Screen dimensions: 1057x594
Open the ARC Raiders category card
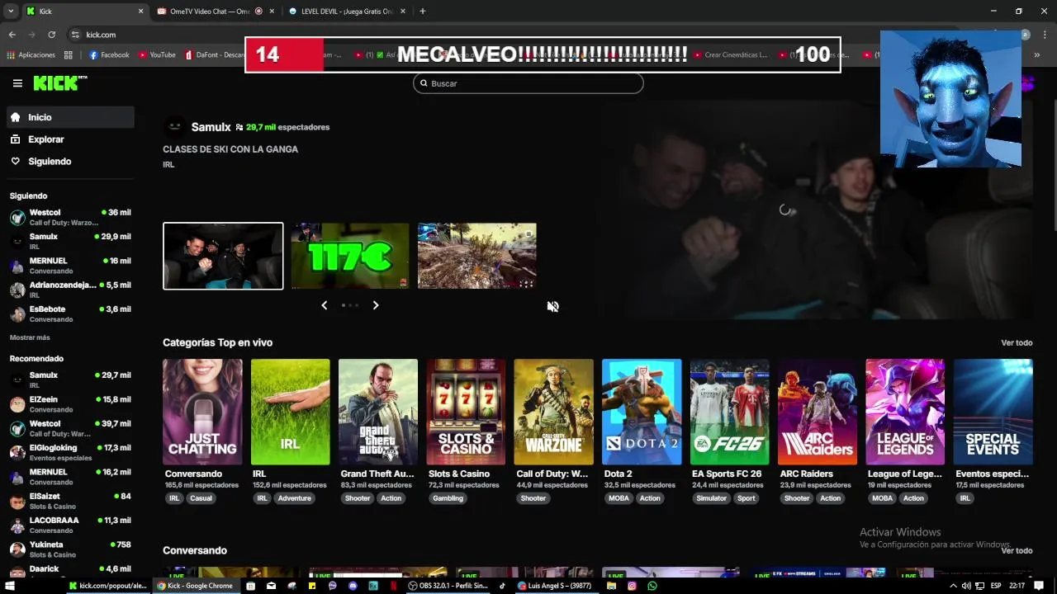point(818,412)
